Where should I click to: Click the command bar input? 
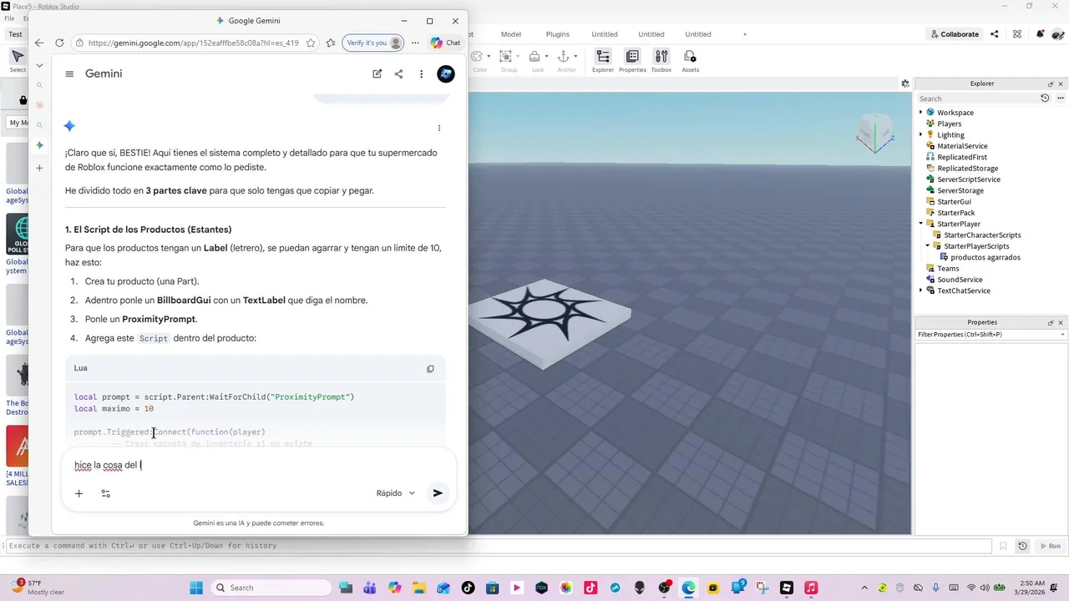499,546
